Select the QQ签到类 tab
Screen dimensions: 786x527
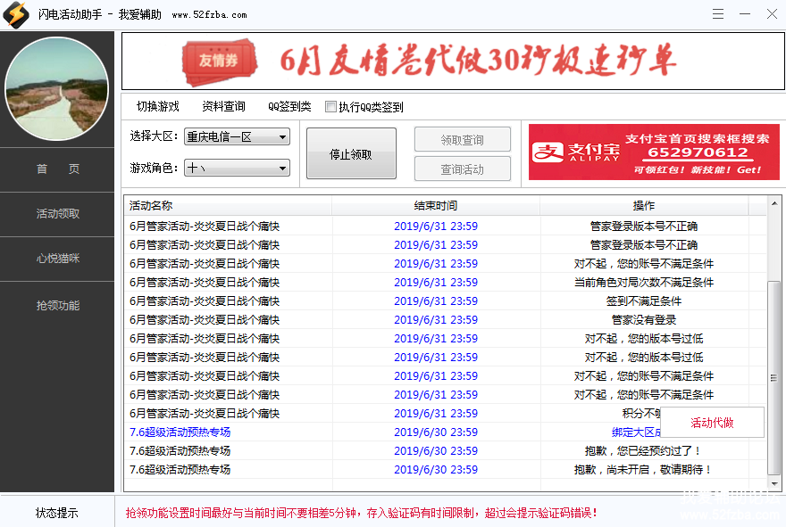pyautogui.click(x=289, y=106)
